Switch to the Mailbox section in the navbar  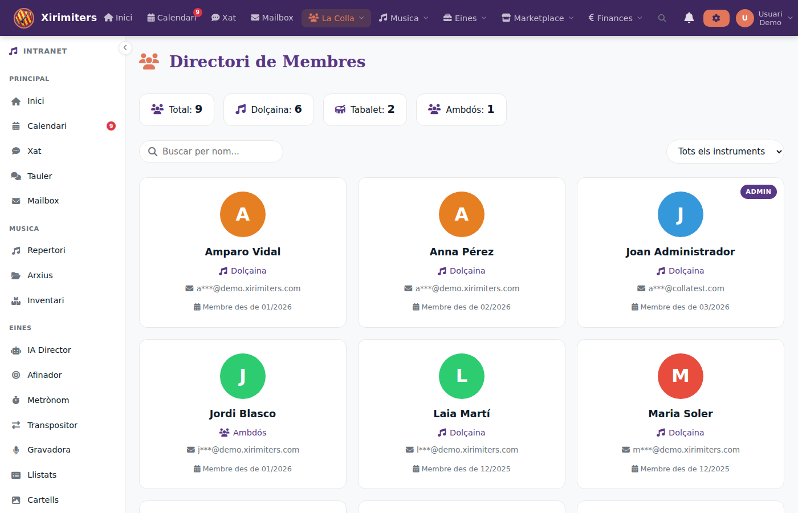coord(272,18)
